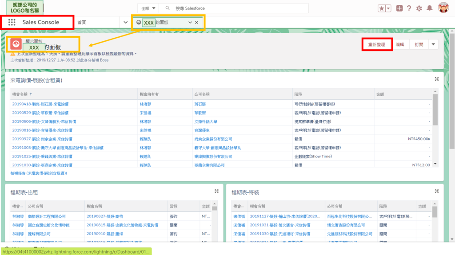This screenshot has height=255, width=455.
Task: Open the 20191025 秉鋒興業 opportunity link
Action: [x=42, y=156]
